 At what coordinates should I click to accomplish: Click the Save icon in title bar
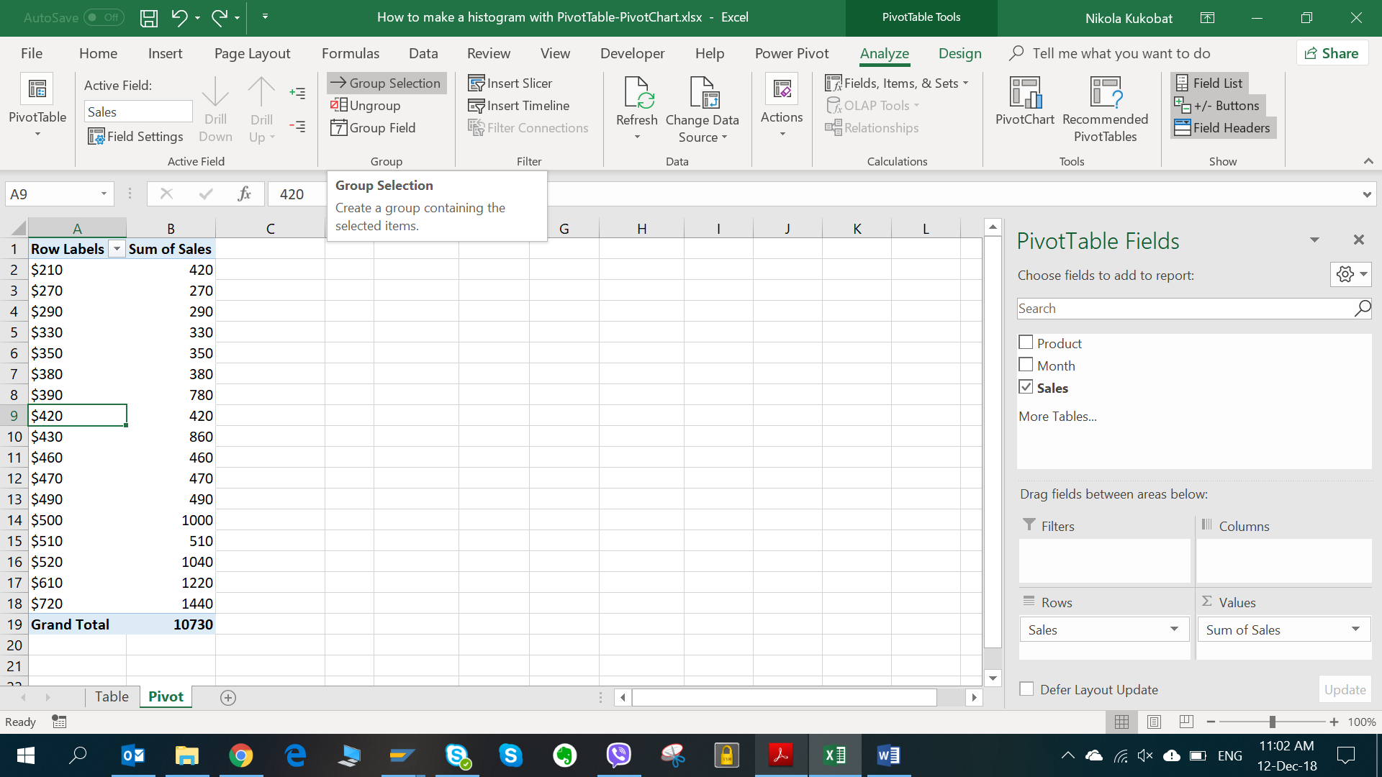[149, 17]
